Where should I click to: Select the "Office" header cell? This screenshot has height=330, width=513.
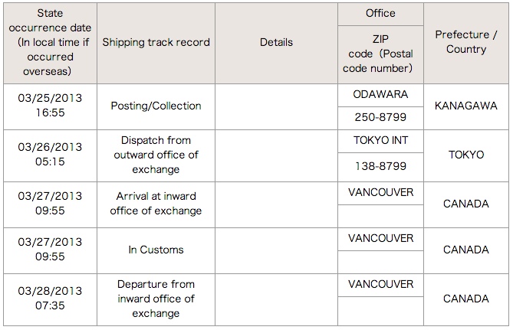[x=380, y=13]
